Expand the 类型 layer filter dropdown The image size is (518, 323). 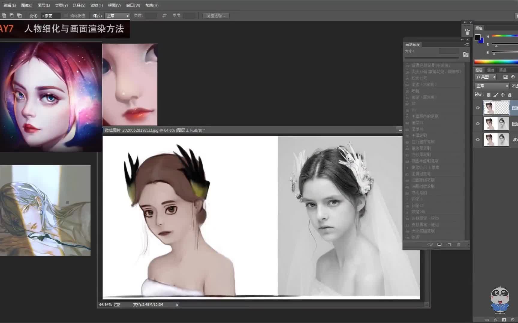click(486, 77)
